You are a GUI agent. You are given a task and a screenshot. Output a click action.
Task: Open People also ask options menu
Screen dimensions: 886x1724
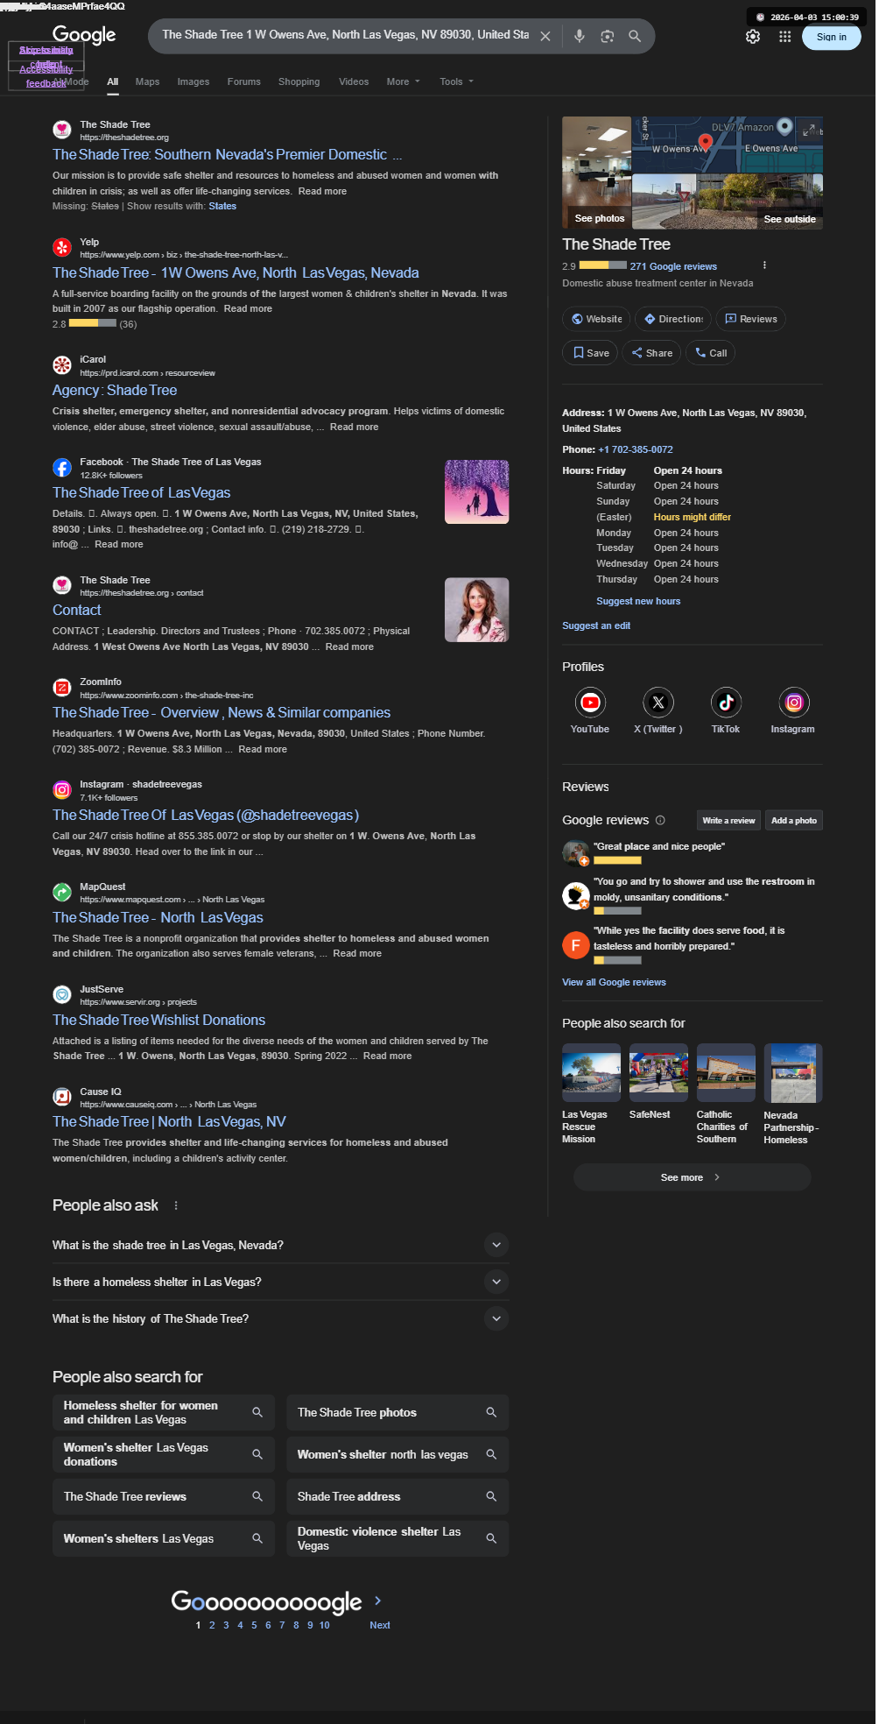[176, 1205]
